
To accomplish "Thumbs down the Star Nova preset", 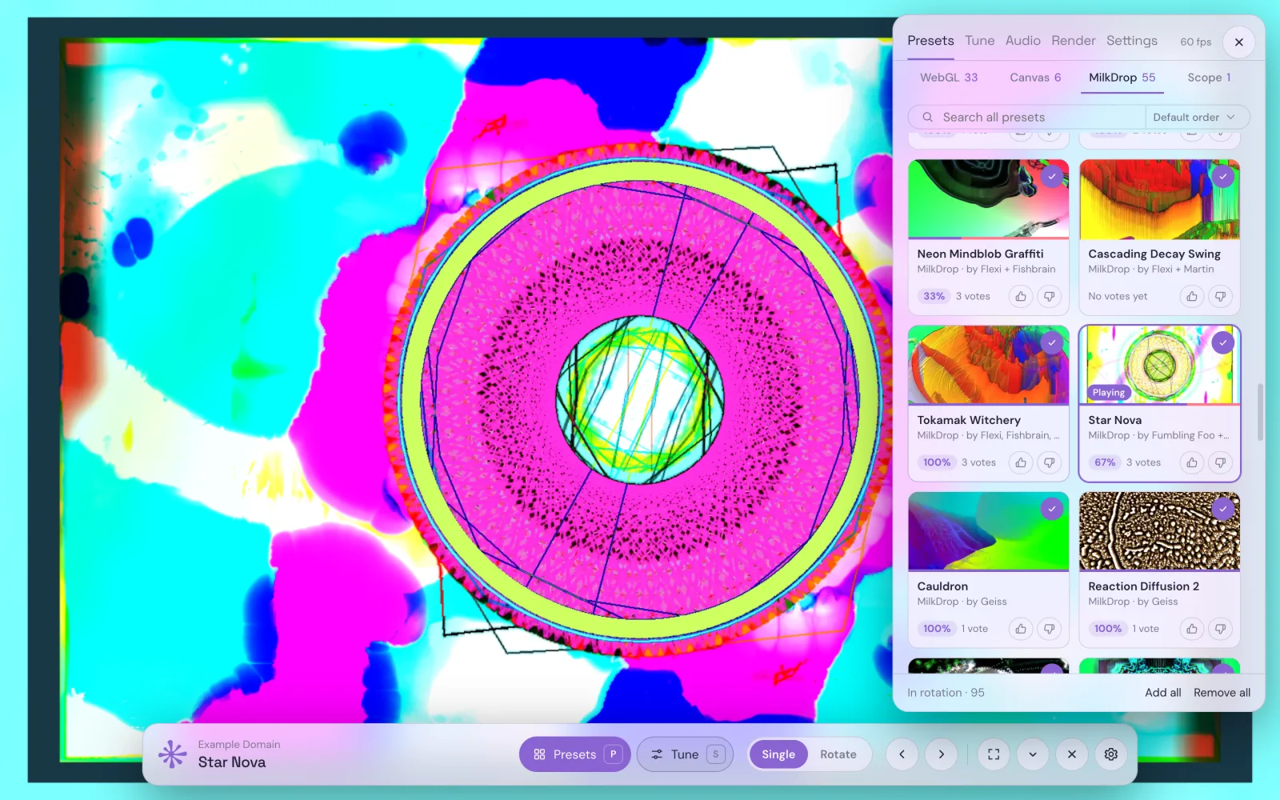I will 1220,462.
